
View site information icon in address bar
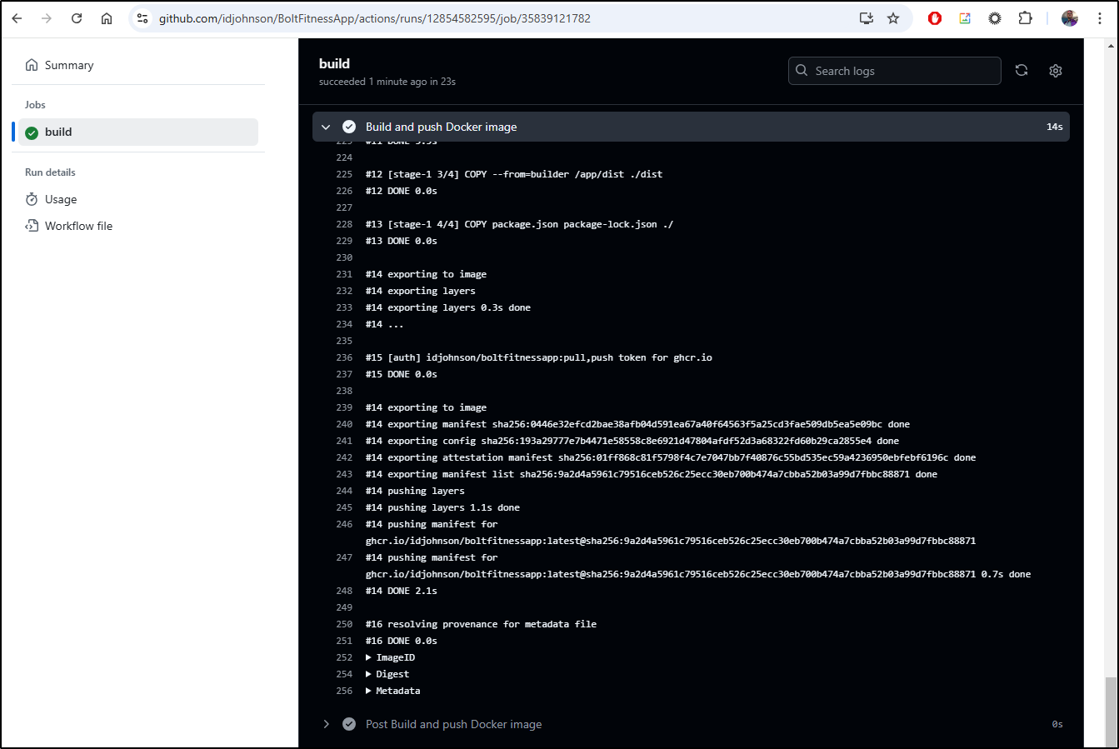142,18
